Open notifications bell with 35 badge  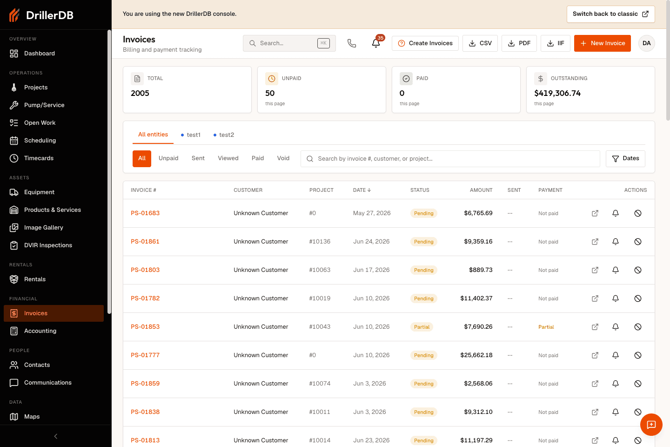(376, 43)
